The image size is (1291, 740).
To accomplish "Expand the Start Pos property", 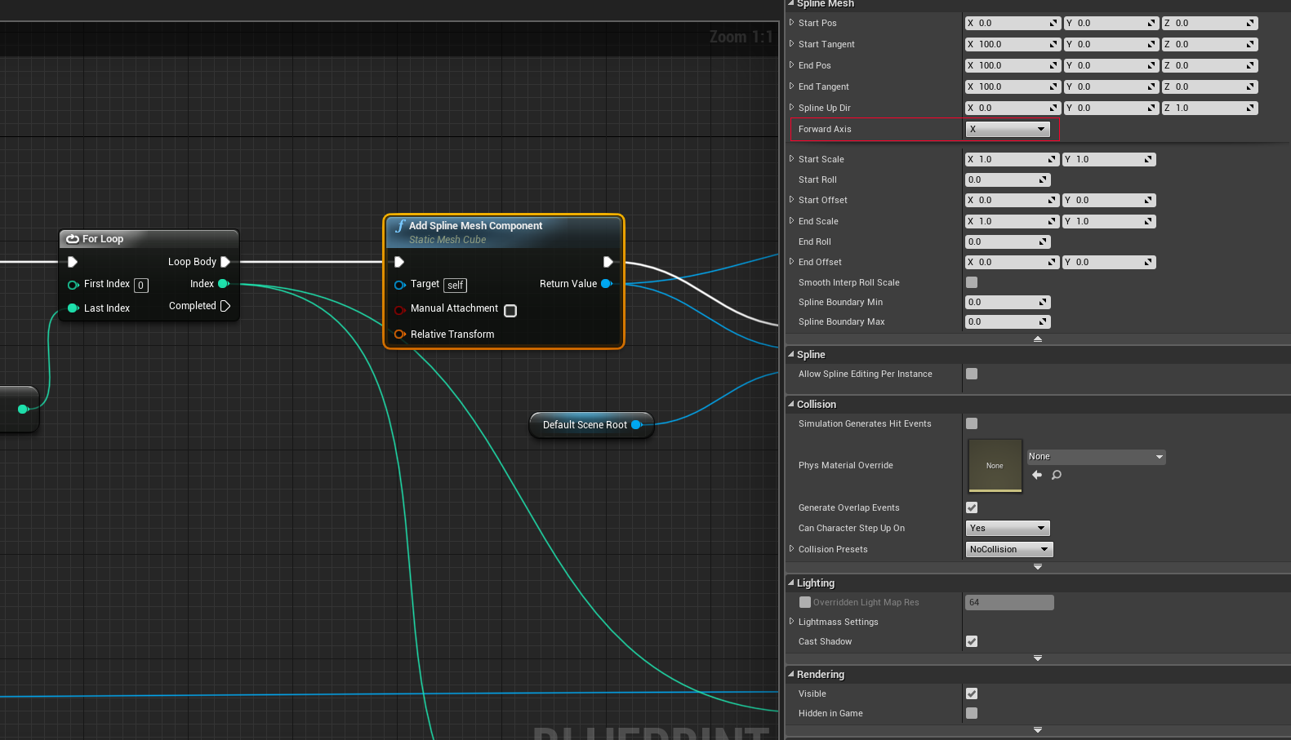I will coord(791,23).
